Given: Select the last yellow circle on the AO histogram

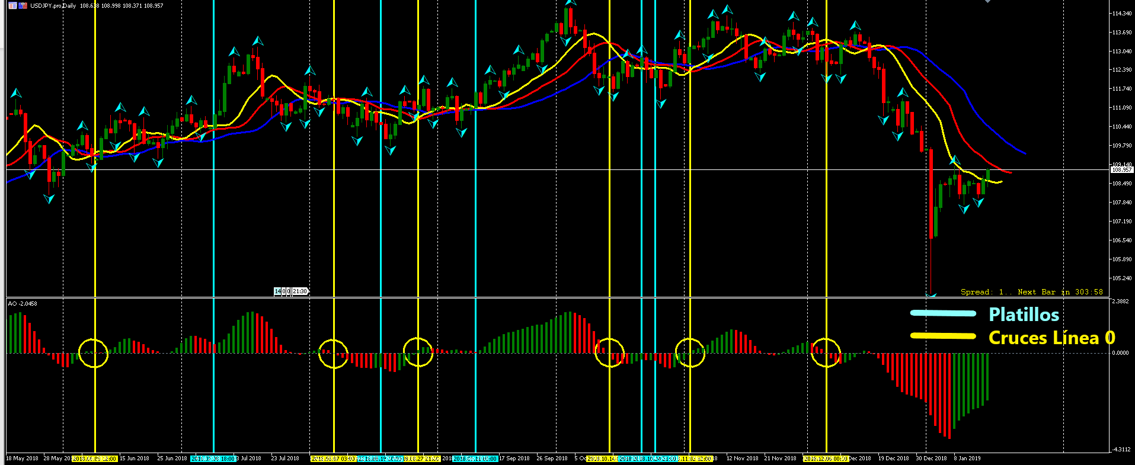Looking at the screenshot, I should (826, 352).
